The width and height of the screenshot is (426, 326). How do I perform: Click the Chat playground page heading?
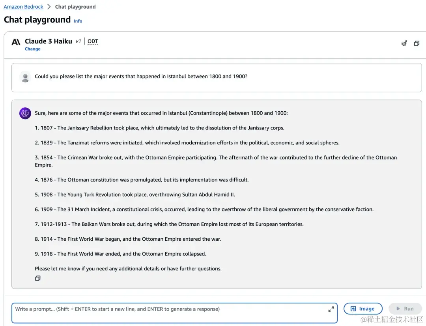point(37,20)
